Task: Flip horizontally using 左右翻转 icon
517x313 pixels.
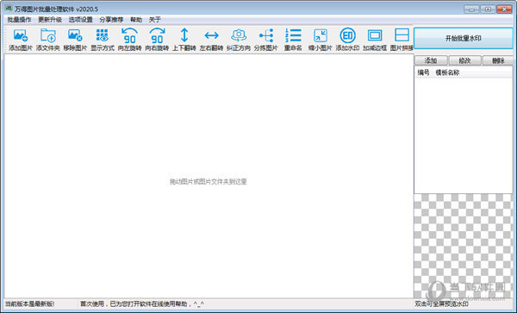Action: tap(211, 40)
